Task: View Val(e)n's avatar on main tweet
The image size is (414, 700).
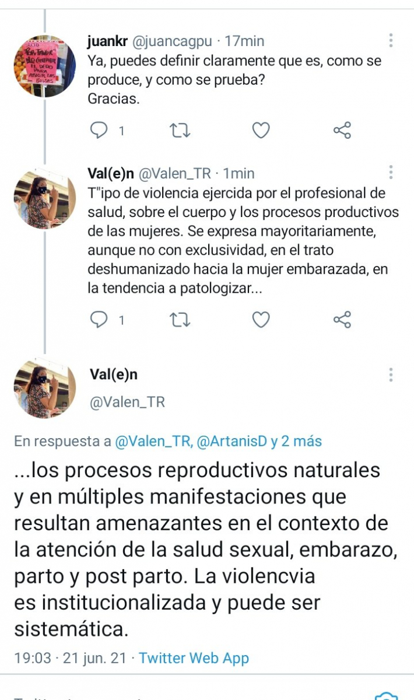Action: point(45,387)
